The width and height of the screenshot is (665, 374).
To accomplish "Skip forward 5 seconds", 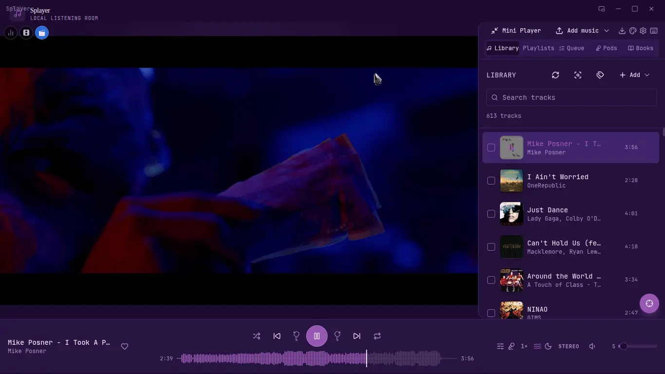I will point(337,336).
